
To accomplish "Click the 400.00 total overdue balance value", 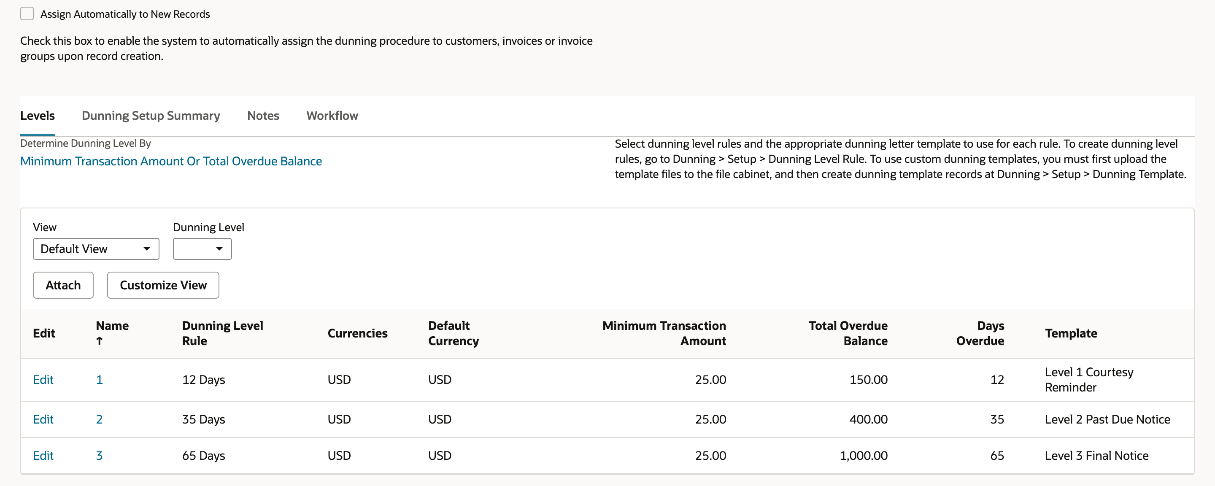I will click(868, 419).
